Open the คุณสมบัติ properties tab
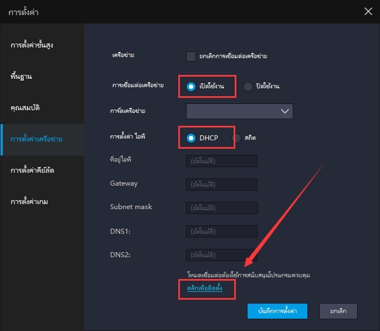Image resolution: width=380 pixels, height=331 pixels. tap(25, 107)
